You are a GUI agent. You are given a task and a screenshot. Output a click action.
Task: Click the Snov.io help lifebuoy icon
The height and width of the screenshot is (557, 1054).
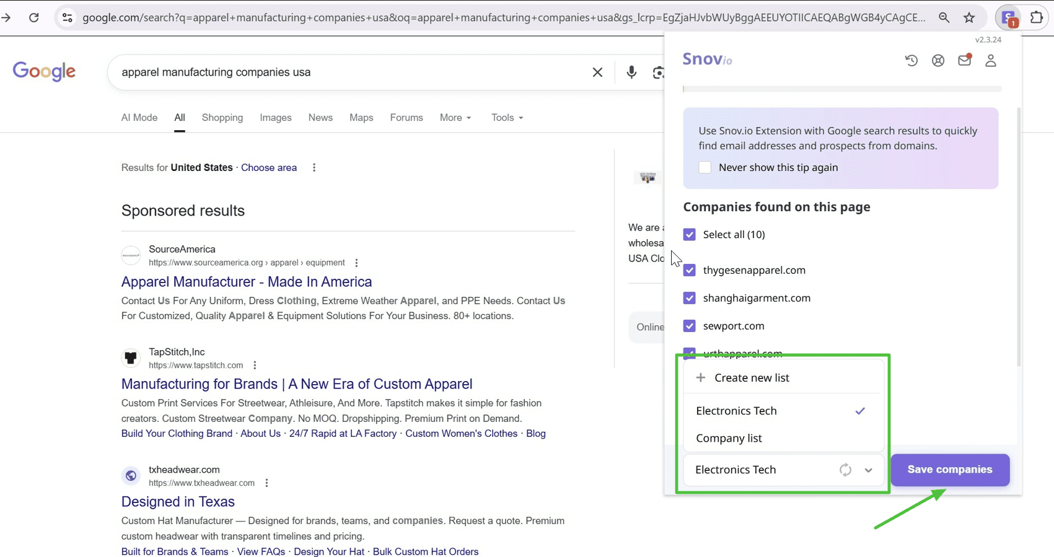click(x=938, y=61)
